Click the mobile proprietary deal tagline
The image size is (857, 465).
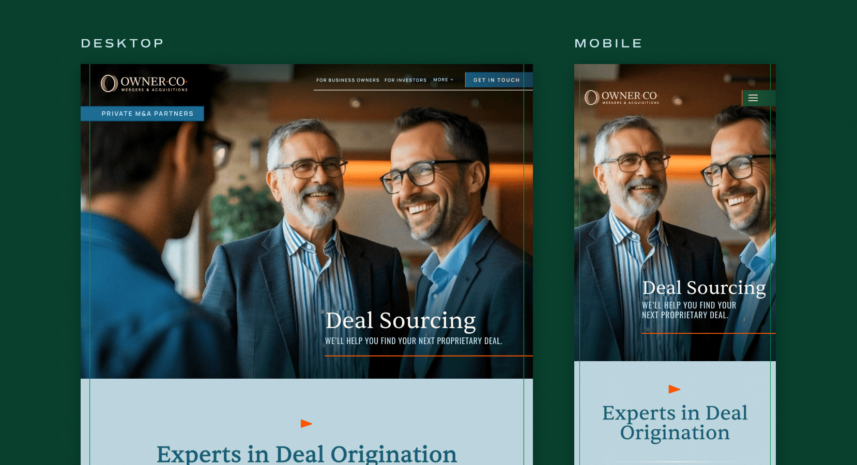tap(689, 310)
